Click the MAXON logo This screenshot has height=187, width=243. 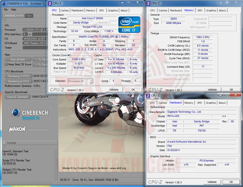click(x=17, y=129)
